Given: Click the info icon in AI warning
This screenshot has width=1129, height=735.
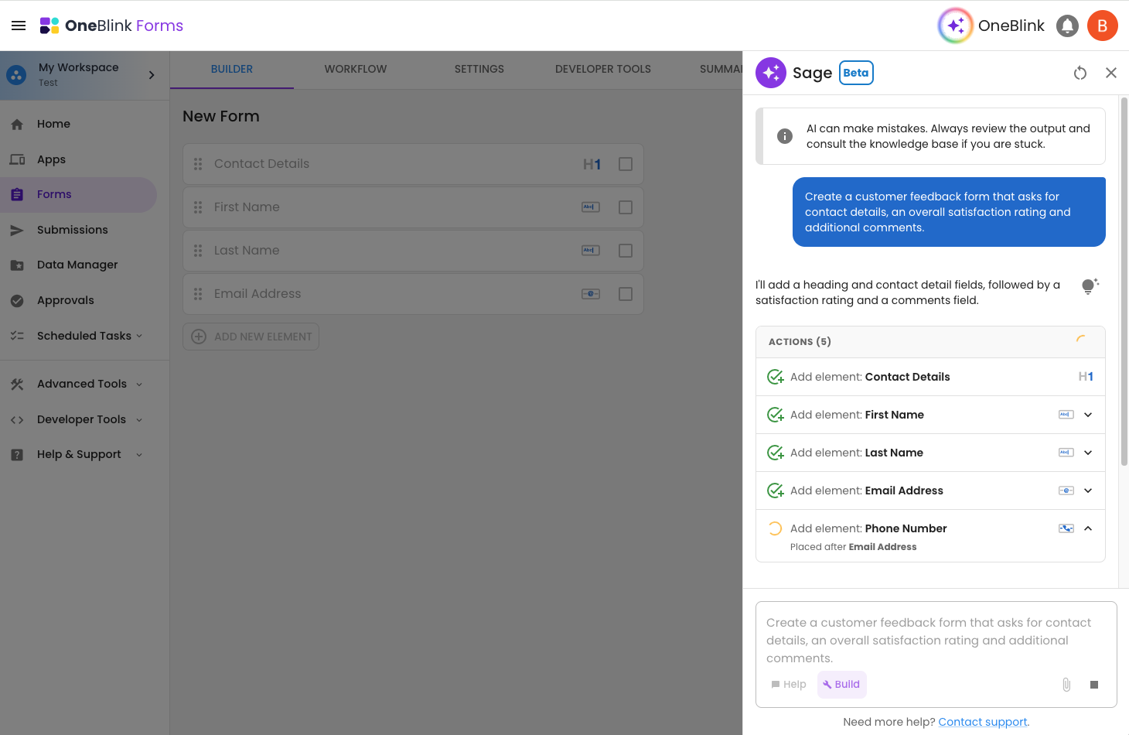Looking at the screenshot, I should click(785, 136).
